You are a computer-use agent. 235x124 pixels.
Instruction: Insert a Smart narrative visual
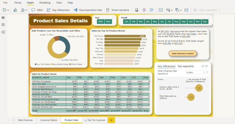(117, 10)
